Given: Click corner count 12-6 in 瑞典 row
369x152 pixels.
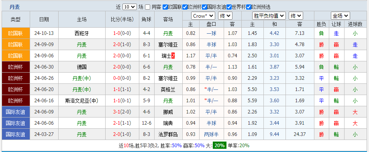Looking at the screenshot, I should [147, 124].
